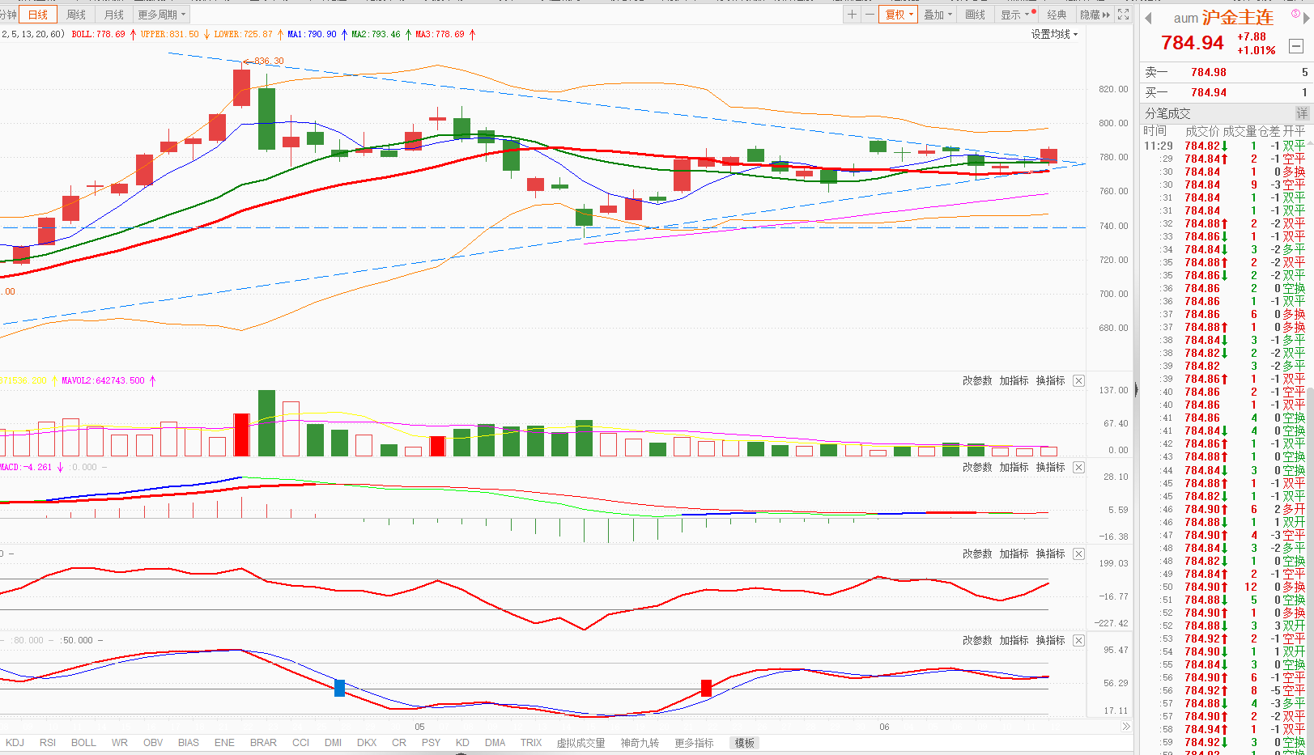The width and height of the screenshot is (1314, 755).
Task: Open 详 details of 分笔成交
Action: pos(1302,113)
